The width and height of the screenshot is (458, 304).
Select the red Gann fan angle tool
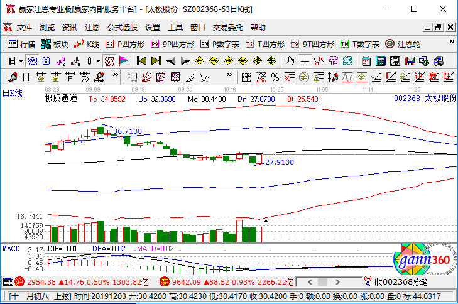[147, 77]
